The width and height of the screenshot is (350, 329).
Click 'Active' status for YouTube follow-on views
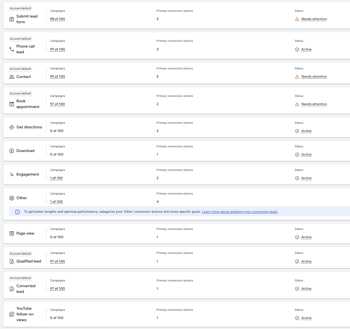(x=306, y=318)
